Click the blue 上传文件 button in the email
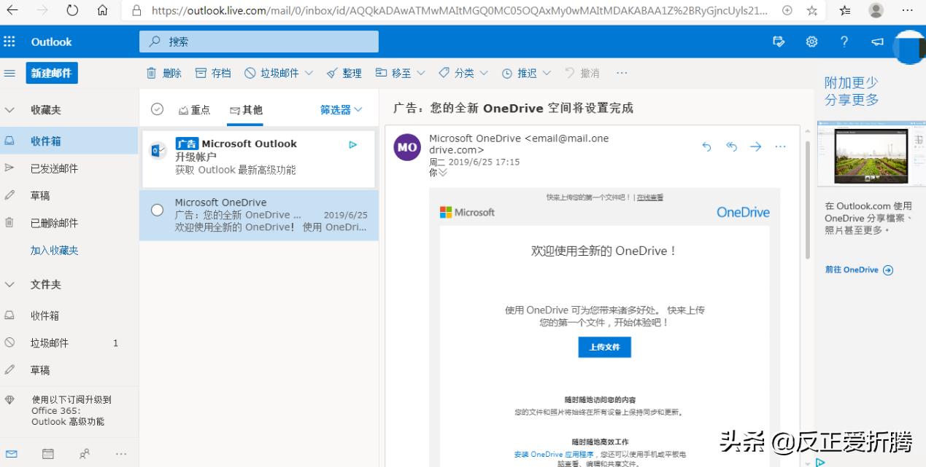Screen dimensions: 926x467 pos(604,347)
